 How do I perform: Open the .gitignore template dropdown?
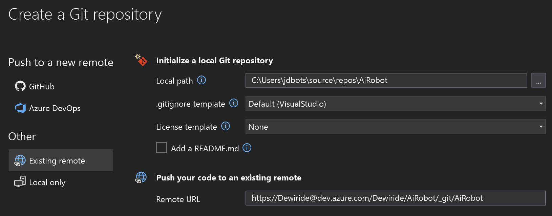396,103
